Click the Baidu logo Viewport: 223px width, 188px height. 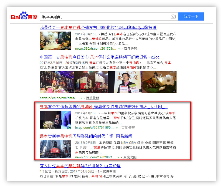24,16
